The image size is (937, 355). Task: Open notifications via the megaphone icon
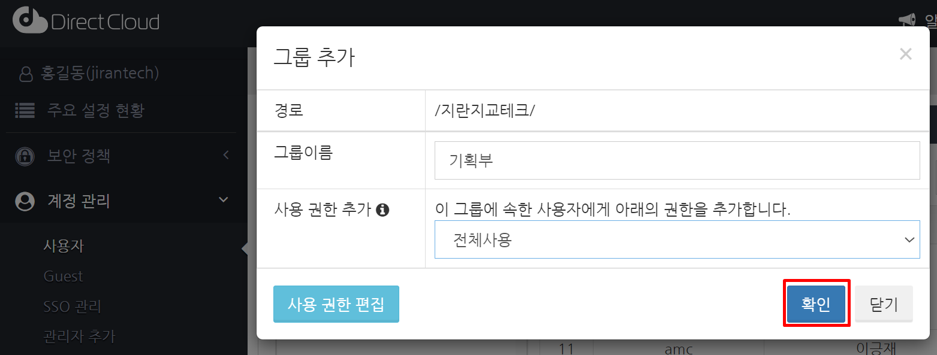[906, 20]
